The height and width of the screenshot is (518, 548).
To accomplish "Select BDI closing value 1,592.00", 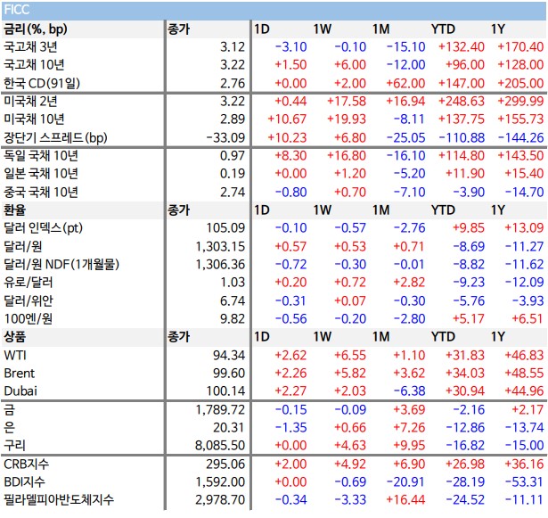I will [220, 482].
